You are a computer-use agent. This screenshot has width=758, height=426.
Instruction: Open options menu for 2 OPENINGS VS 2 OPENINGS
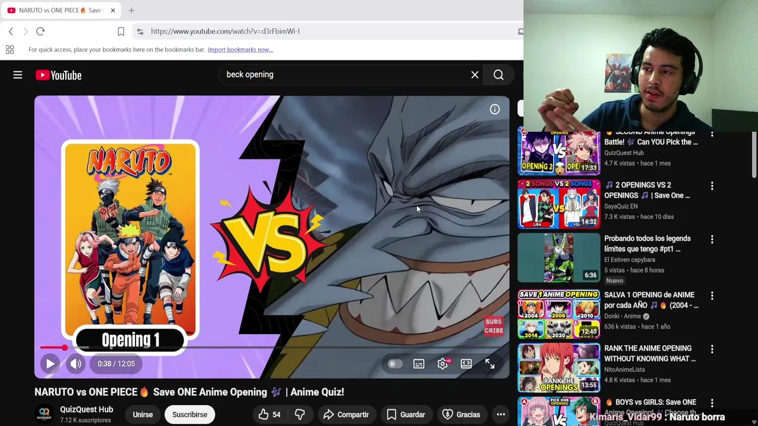coord(712,186)
